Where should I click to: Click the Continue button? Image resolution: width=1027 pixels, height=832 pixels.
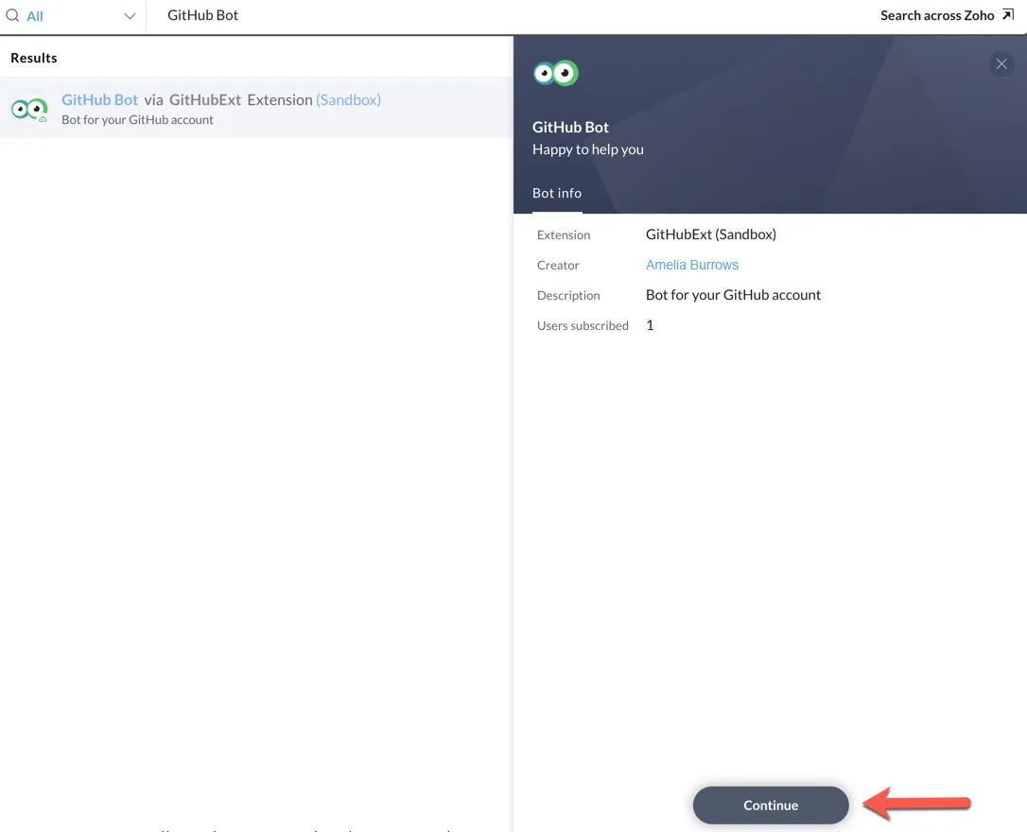tap(771, 806)
